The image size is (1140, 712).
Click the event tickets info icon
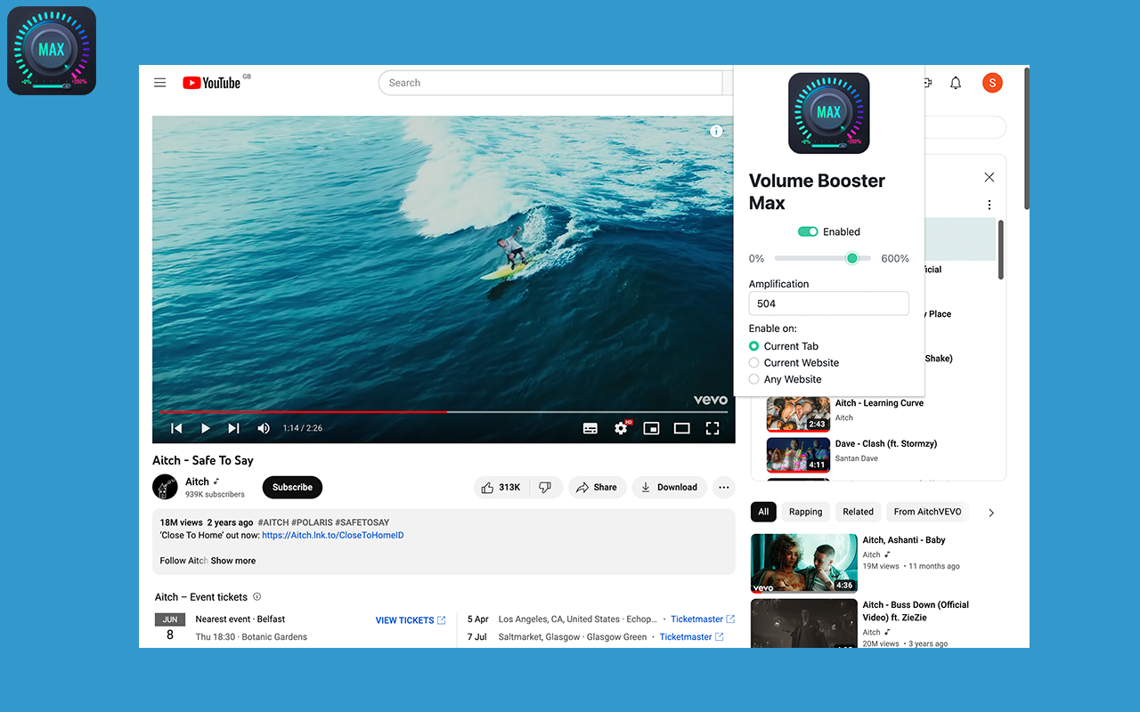[257, 596]
